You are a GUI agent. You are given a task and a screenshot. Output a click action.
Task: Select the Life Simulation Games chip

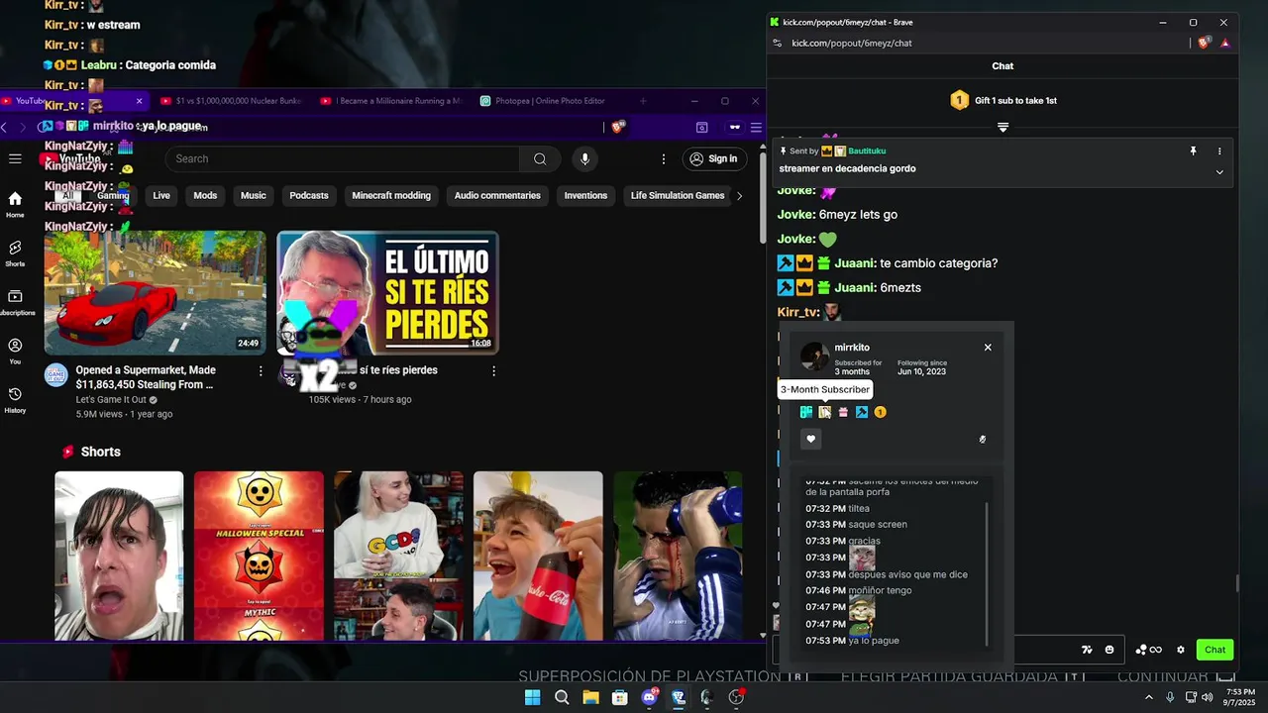point(678,195)
